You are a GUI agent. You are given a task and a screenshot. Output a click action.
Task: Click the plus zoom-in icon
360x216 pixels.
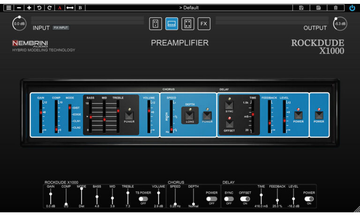(x=29, y=7)
